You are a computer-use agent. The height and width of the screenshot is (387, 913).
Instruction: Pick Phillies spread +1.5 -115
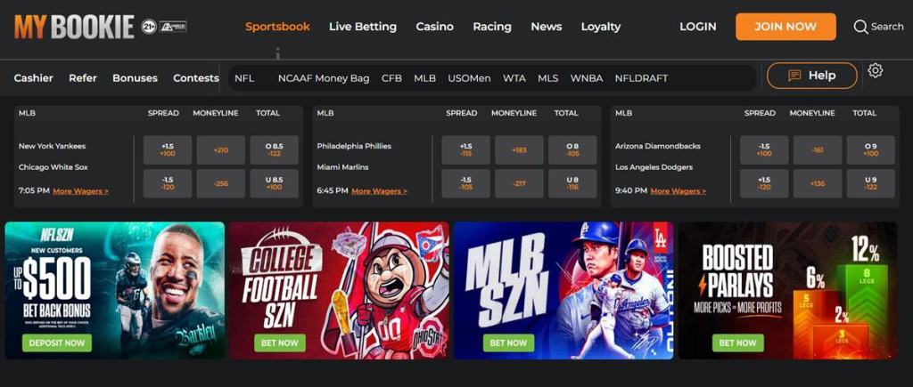coord(465,150)
